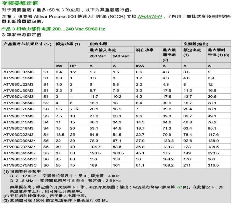This screenshot has height=204, width=232.
Task: Select the 产品型号与机架尺寸 column header
Action: pyautogui.click(x=28, y=44)
